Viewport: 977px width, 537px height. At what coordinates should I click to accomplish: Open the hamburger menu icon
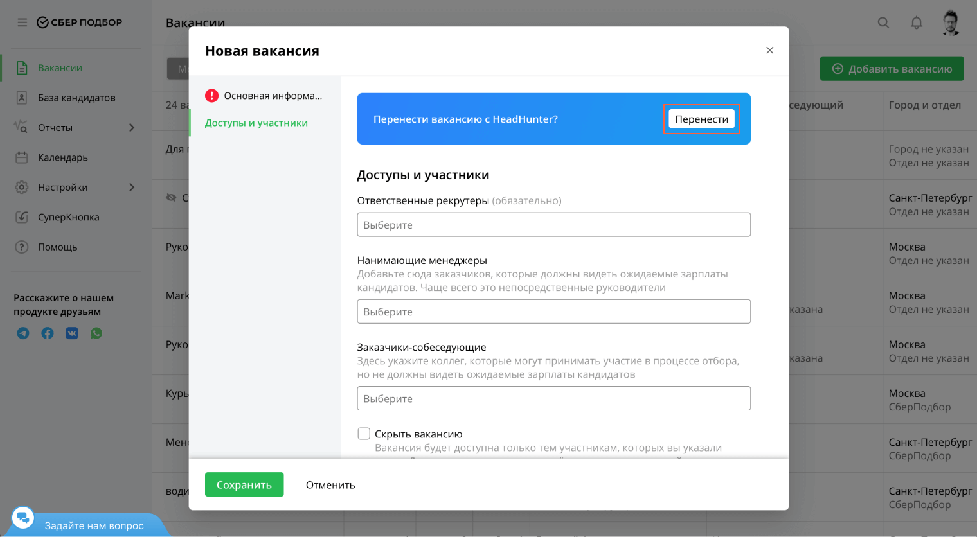22,22
